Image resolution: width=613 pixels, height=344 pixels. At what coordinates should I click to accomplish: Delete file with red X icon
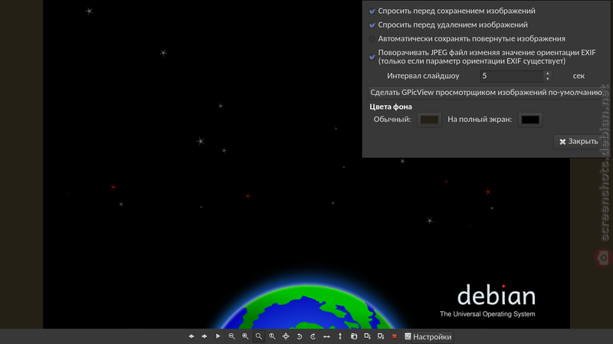coord(395,336)
